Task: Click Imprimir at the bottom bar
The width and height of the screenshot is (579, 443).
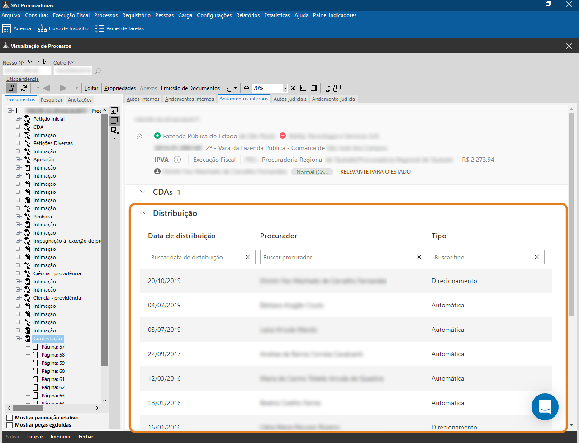Action: point(61,437)
